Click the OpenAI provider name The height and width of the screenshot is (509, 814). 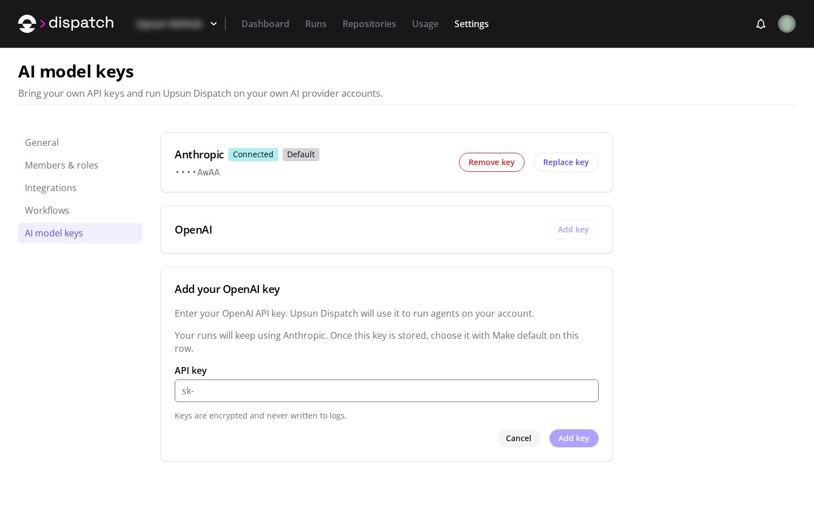[193, 230]
